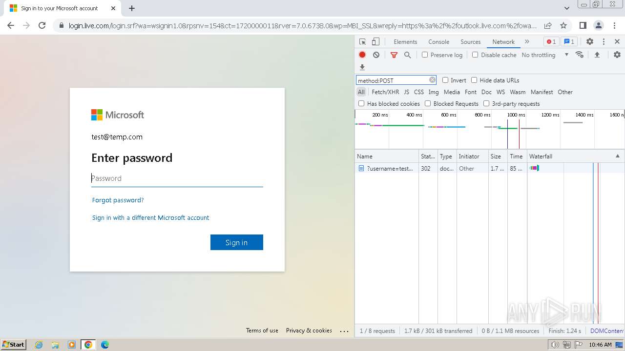
Task: Toggle Waterfall column sort arrow
Action: click(617, 156)
